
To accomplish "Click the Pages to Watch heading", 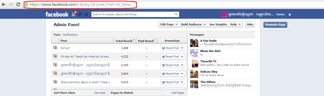I will point(122,93).
